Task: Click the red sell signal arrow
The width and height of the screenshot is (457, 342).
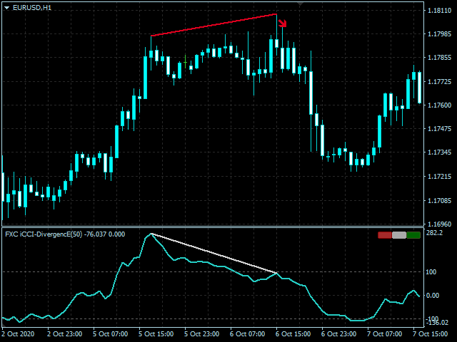Action: [x=281, y=23]
